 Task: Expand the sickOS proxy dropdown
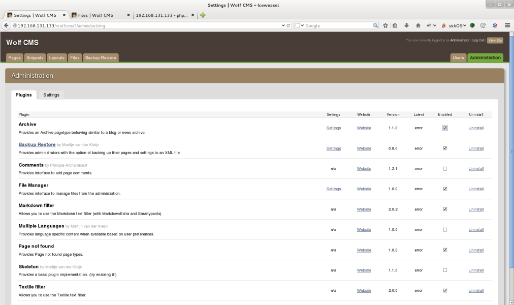[x=465, y=25]
